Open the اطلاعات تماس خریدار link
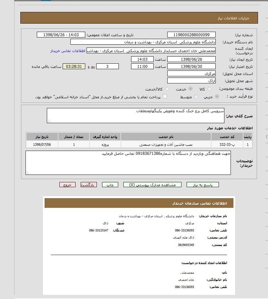The width and height of the screenshot is (268, 299). [x=67, y=51]
